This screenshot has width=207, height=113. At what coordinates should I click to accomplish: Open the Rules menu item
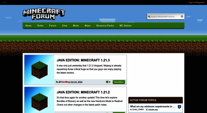pos(40,26)
